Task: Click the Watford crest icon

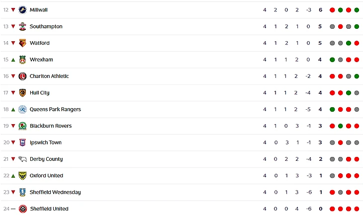Action: click(x=22, y=43)
